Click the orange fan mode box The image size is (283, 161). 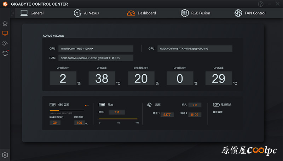pos(195,105)
